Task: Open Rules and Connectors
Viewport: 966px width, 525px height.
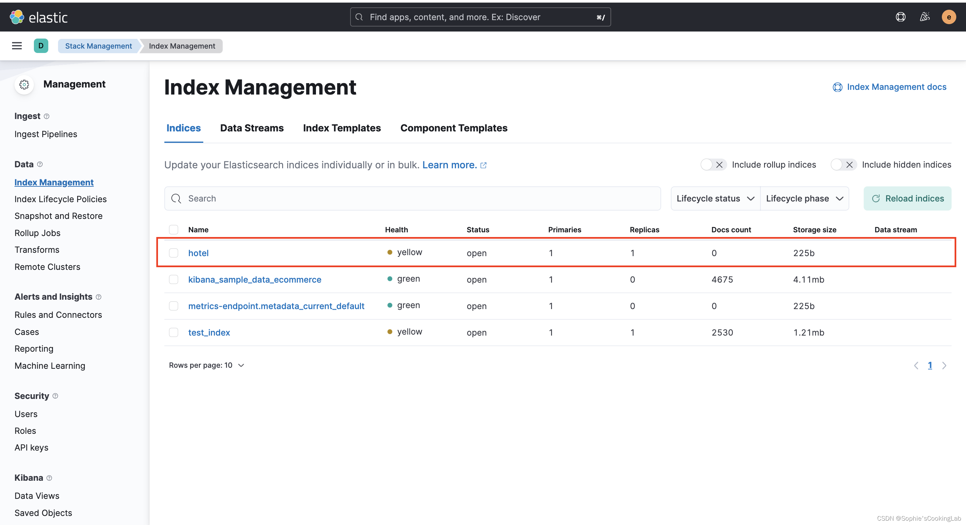Action: pyautogui.click(x=58, y=315)
